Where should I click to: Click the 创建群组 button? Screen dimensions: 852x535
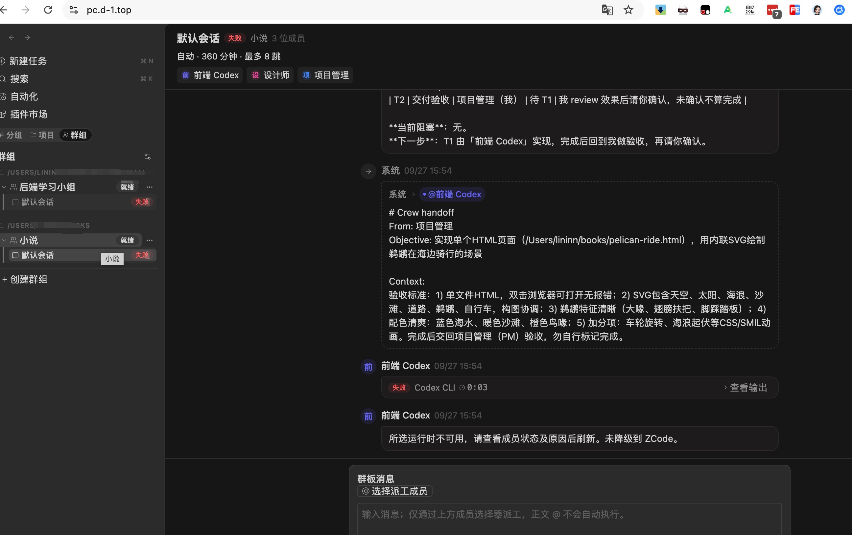click(25, 280)
